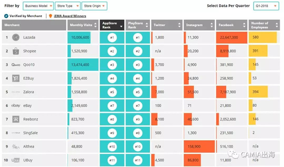Screen dimensions: 284x167
Task: Click Lazada's orange Facebook followers bar
Action: 231,38
